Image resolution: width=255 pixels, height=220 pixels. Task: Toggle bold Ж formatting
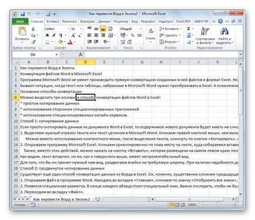47,35
